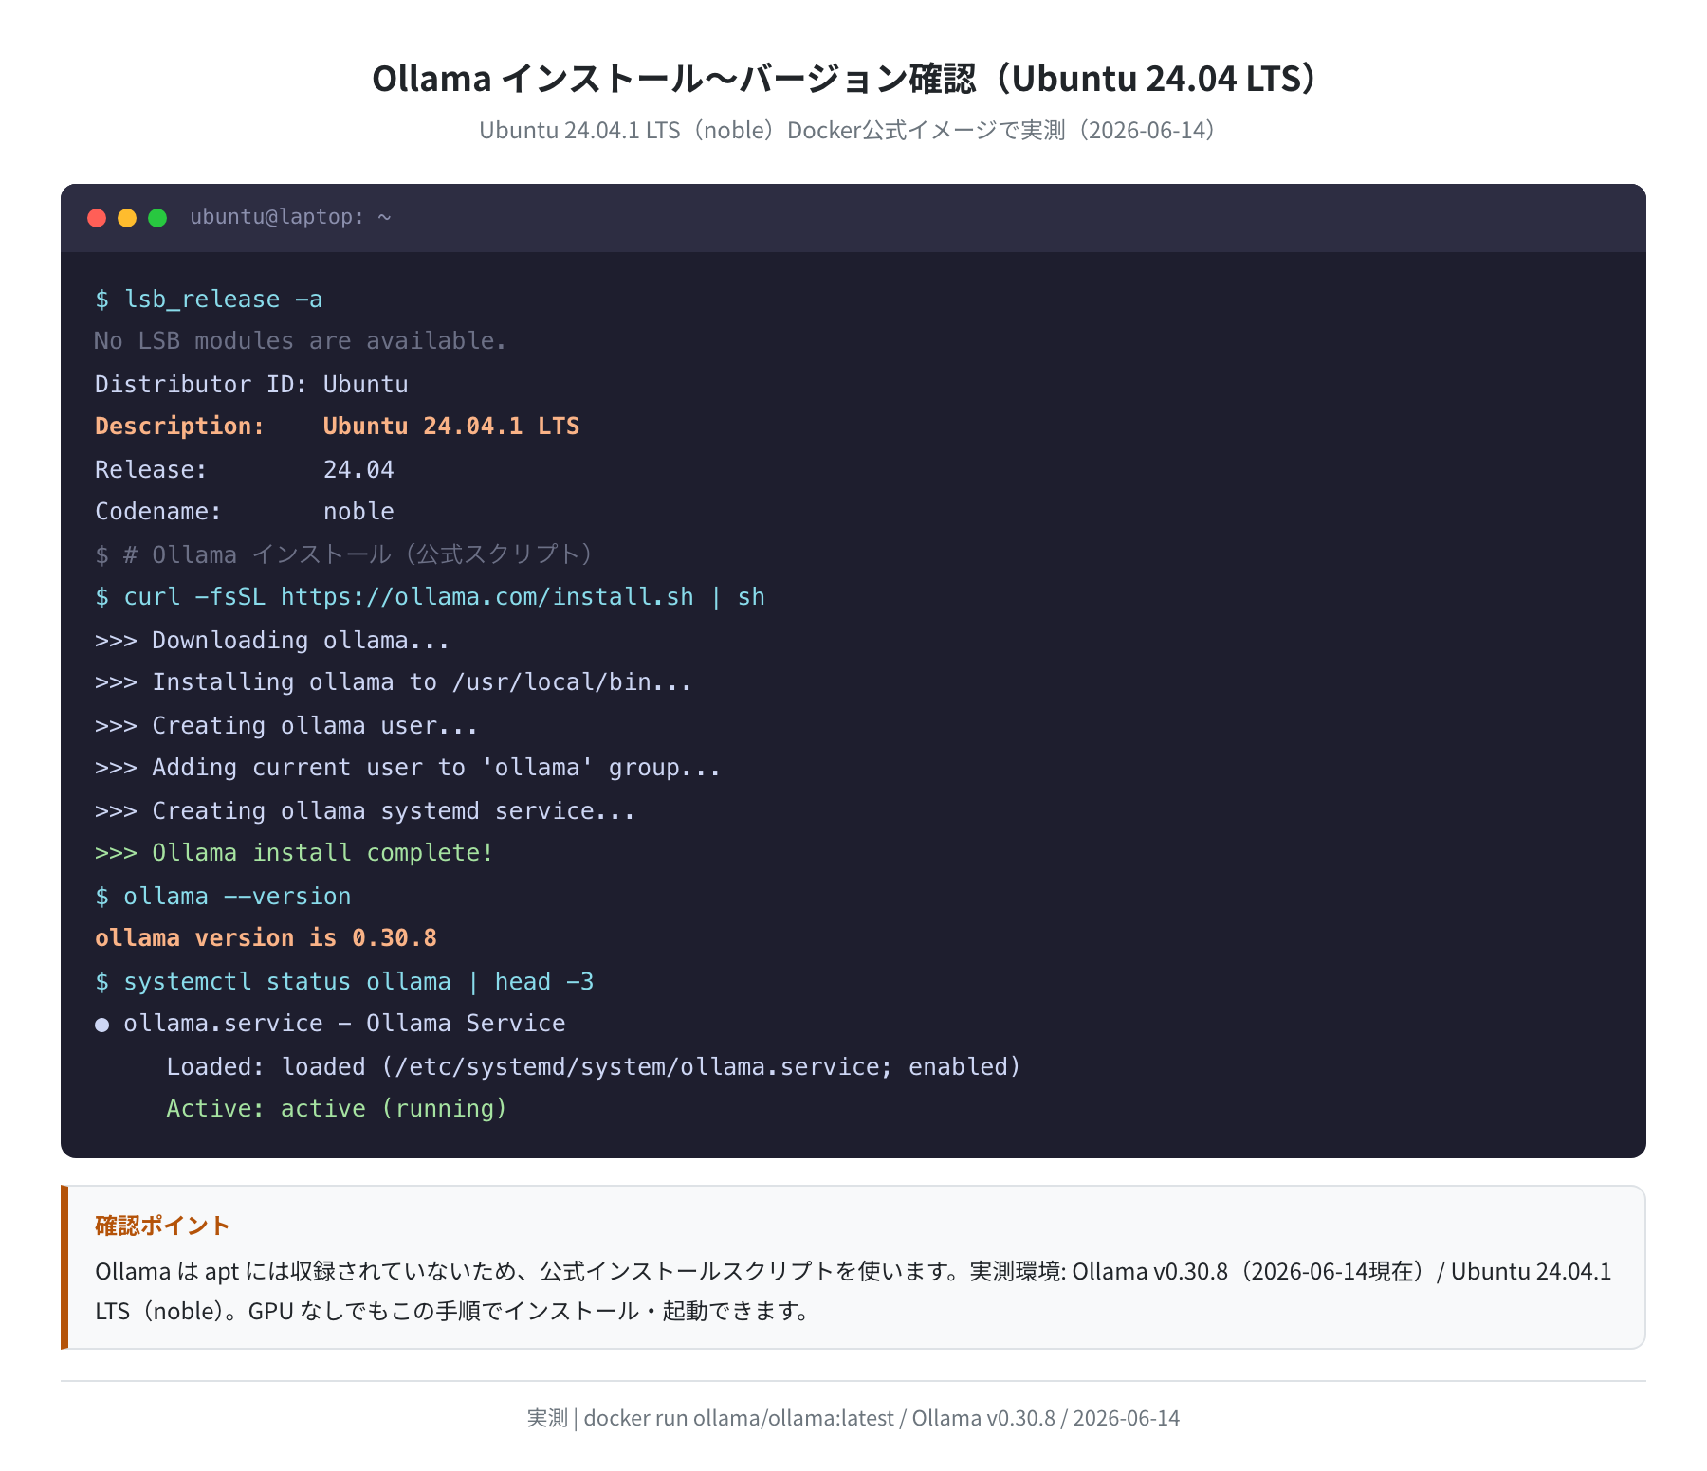The width and height of the screenshot is (1707, 1471).
Task: Click highlighted 'Description: Ubuntu 24.04.1 LTS' line
Action: coord(337,427)
